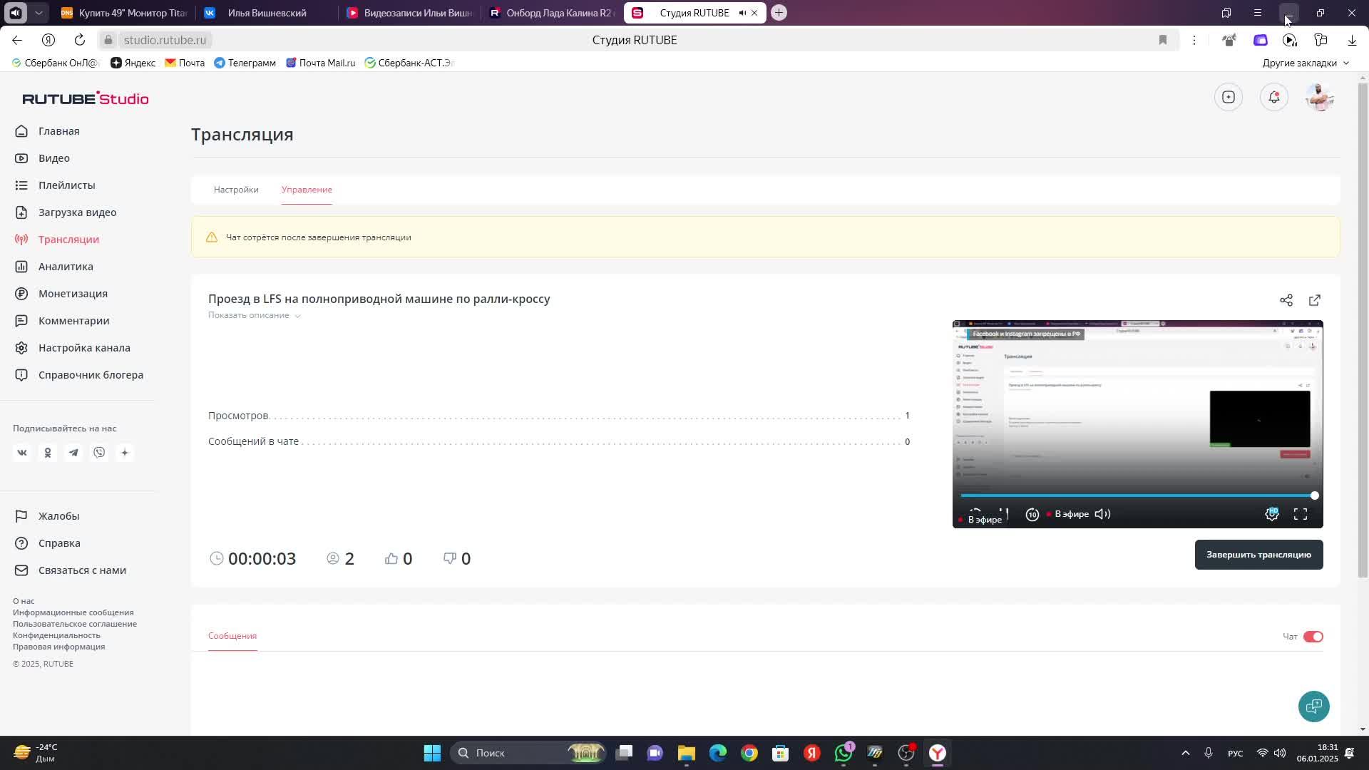
Task: Click the add video plus icon
Action: pyautogui.click(x=1228, y=97)
